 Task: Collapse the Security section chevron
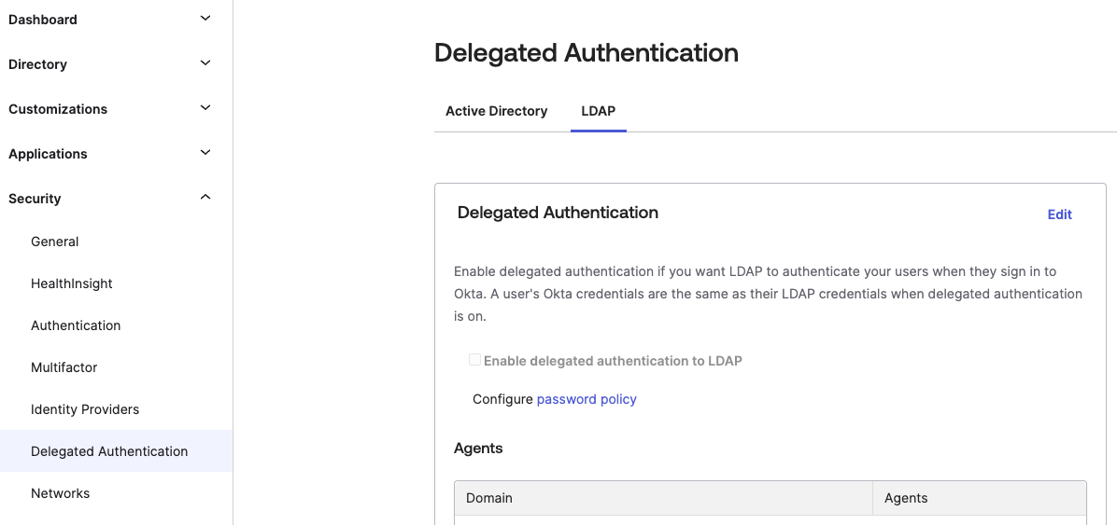coord(205,198)
